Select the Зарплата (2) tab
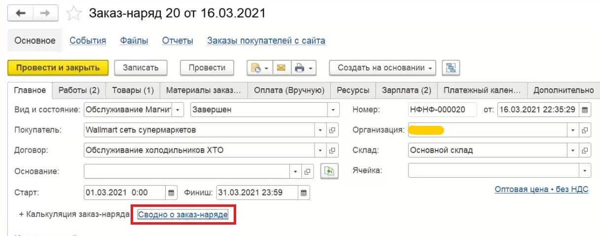The image size is (600, 236). 407,90
